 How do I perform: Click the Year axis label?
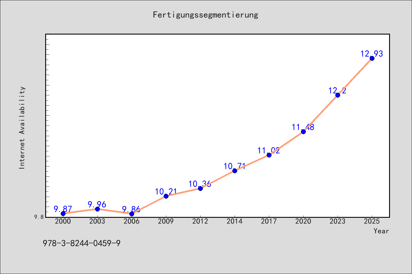pyautogui.click(x=381, y=231)
